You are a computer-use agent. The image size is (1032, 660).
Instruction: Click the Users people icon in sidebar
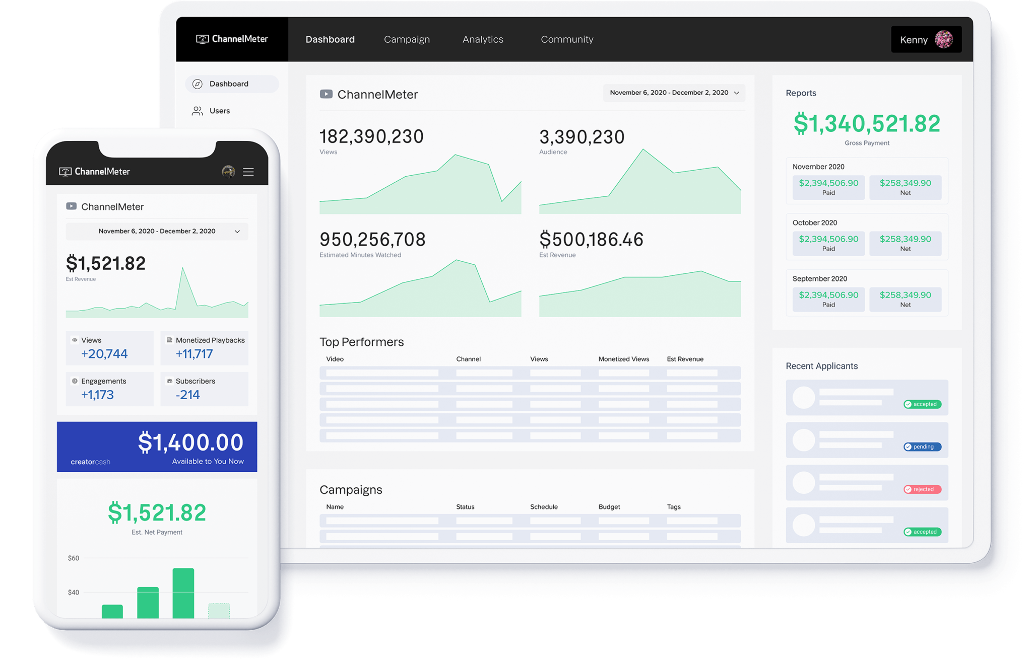tap(198, 111)
